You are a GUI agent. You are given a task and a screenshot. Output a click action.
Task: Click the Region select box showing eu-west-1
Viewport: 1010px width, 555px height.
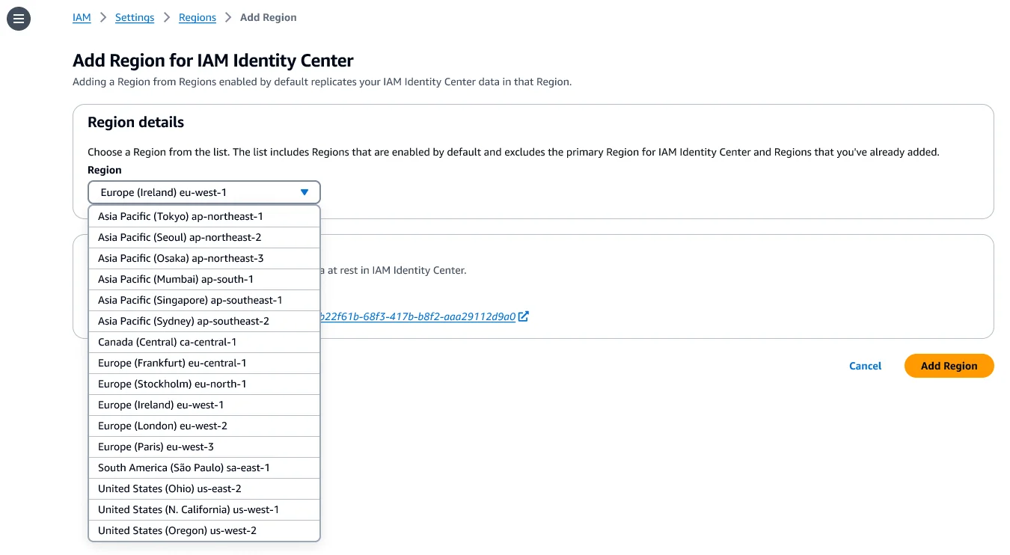(x=195, y=192)
